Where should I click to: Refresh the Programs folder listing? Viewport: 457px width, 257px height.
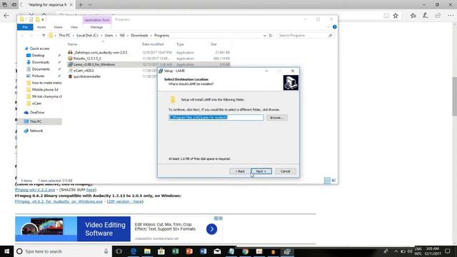(x=271, y=36)
